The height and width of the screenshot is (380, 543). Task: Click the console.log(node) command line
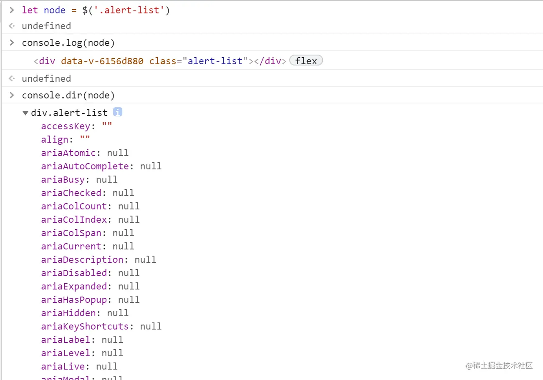[68, 43]
